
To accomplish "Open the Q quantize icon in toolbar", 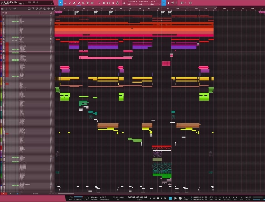I will coord(113,3).
